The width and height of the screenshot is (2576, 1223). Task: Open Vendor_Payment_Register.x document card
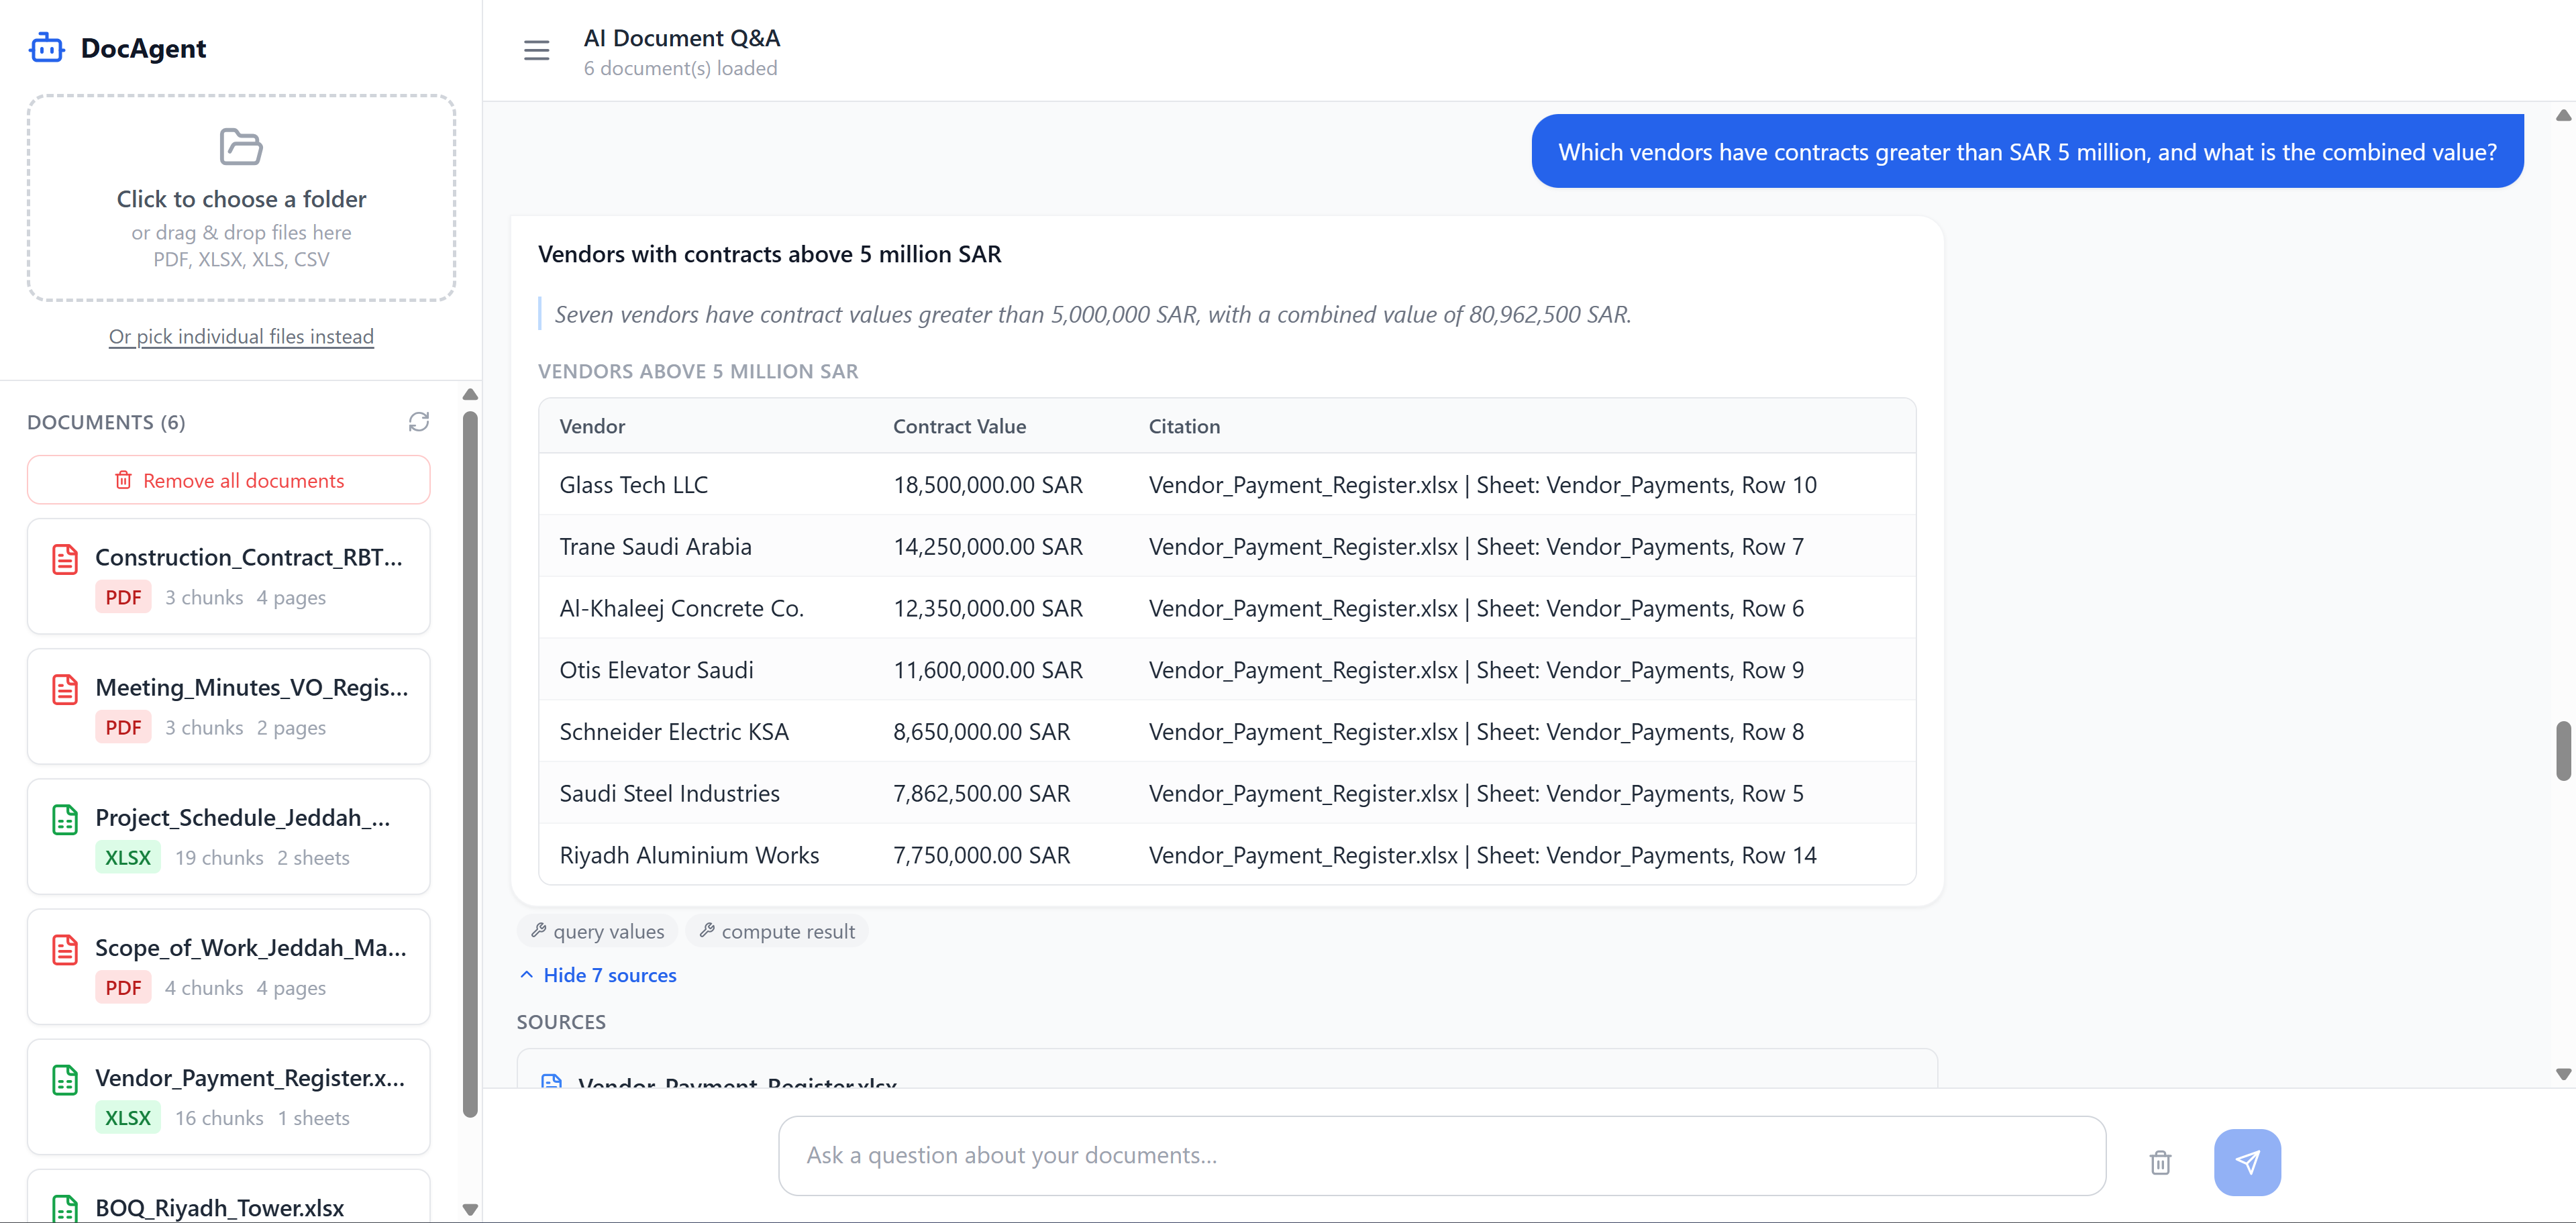point(229,1096)
